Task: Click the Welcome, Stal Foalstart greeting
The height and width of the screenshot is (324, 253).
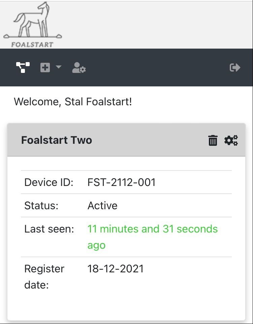Action: pyautogui.click(x=73, y=102)
